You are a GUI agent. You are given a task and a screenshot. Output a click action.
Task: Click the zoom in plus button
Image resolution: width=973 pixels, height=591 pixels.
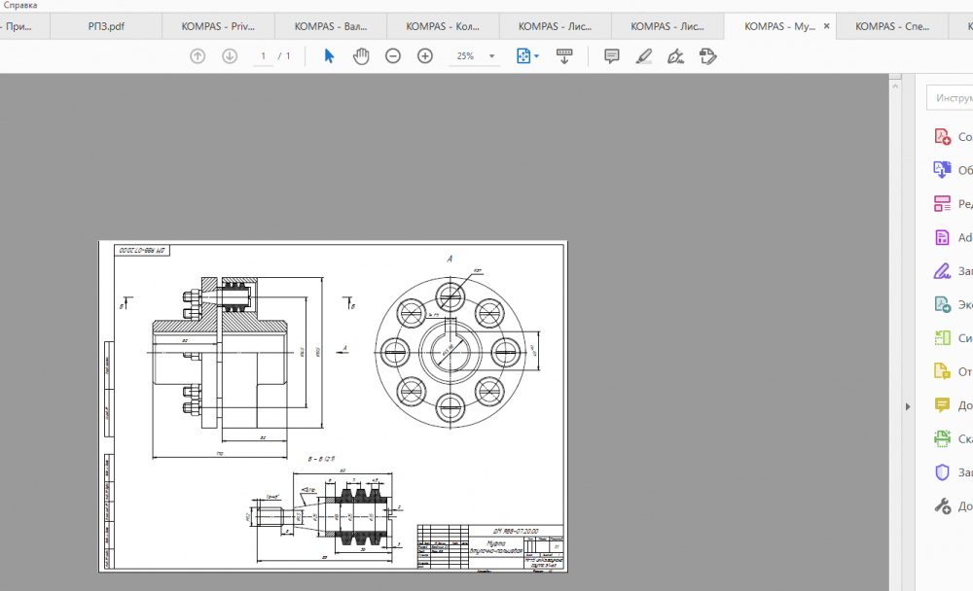425,56
